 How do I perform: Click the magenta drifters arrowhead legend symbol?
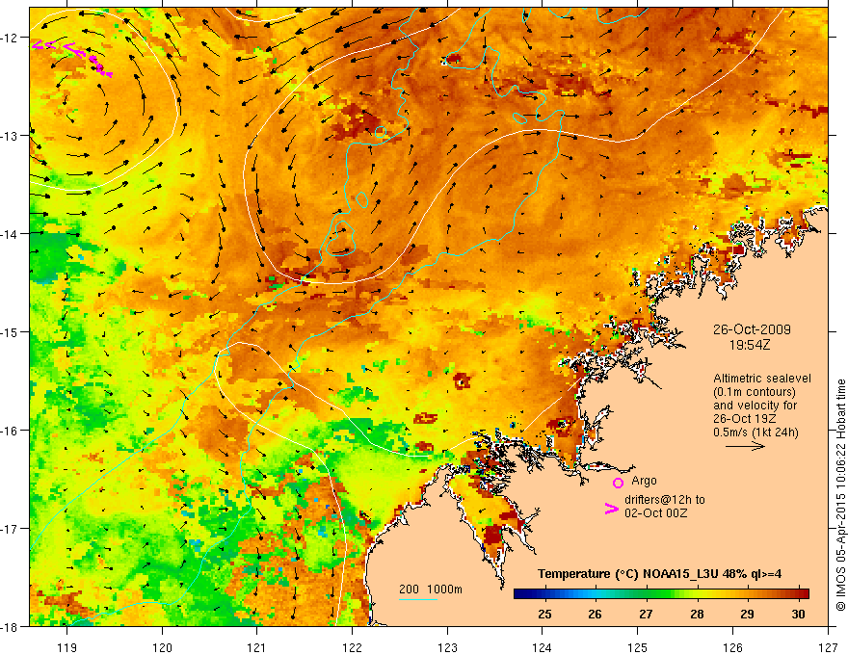pos(612,509)
